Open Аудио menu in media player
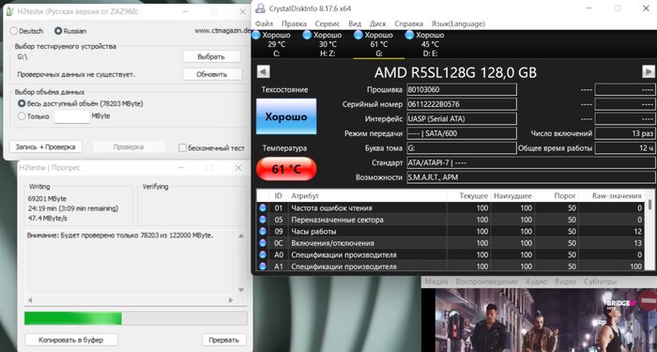The width and height of the screenshot is (657, 352). 536,282
